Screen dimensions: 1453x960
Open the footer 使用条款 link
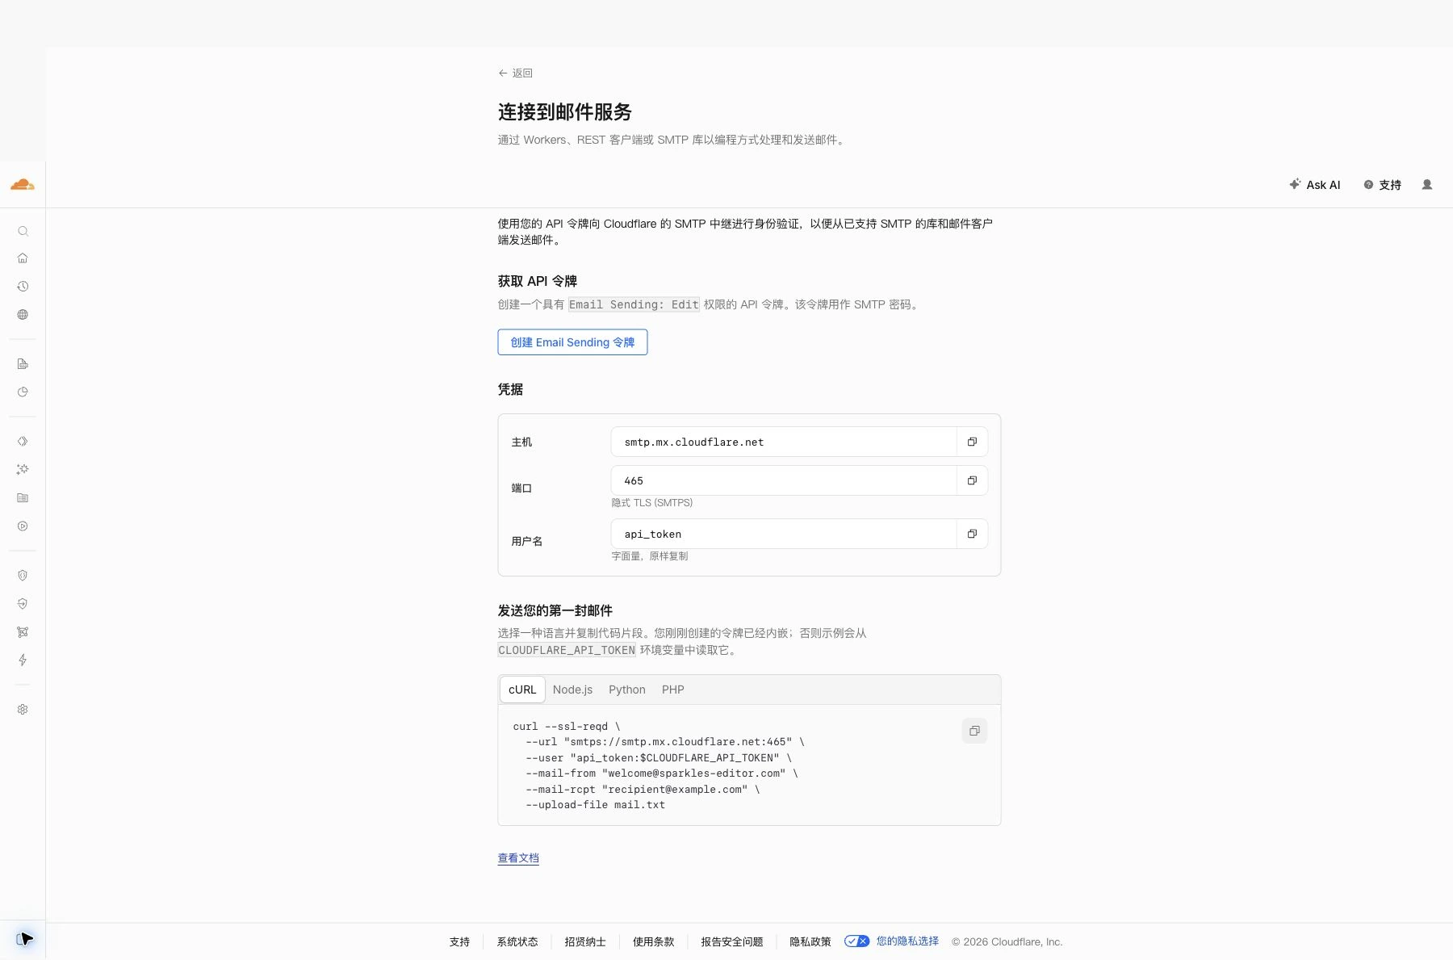[653, 941]
